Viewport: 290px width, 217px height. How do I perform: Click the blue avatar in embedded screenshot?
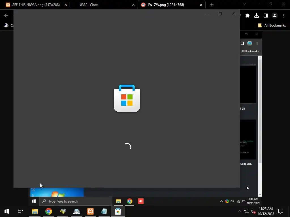click(x=250, y=43)
